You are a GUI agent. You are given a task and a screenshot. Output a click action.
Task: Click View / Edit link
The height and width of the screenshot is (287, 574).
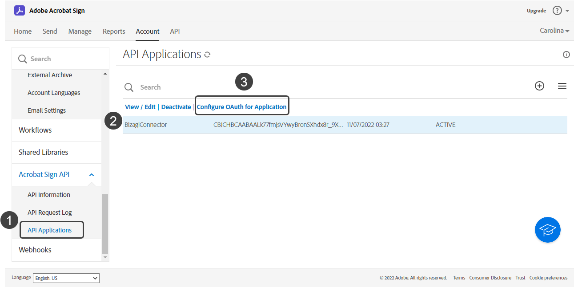[x=140, y=107]
